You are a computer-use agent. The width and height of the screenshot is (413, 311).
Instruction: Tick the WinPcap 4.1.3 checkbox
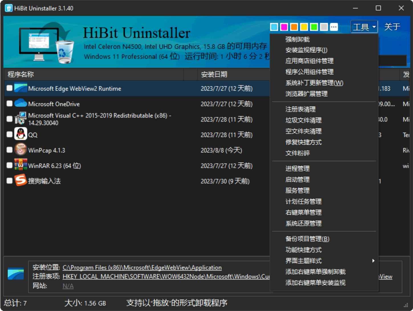(9, 150)
